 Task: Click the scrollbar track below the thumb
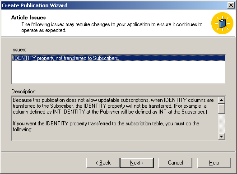click(222, 124)
